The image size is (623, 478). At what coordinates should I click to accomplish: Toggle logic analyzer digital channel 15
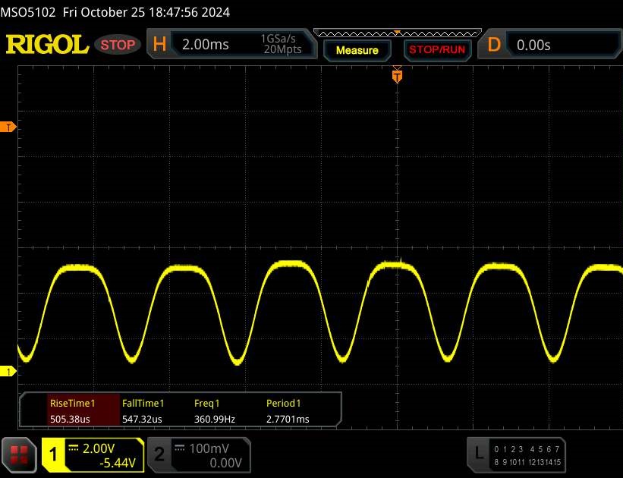click(x=557, y=462)
